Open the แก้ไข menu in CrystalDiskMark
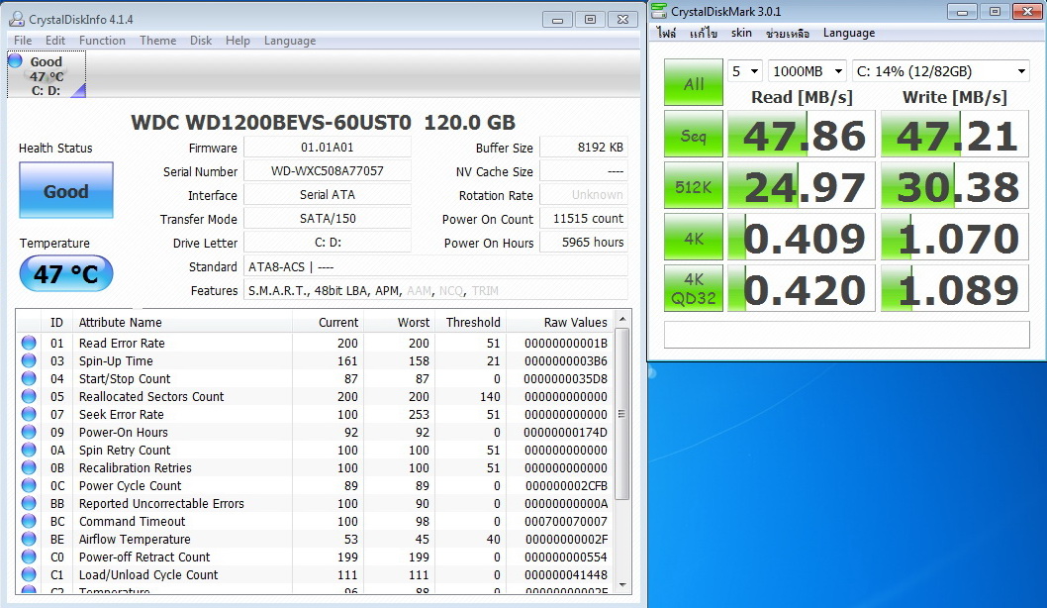The width and height of the screenshot is (1047, 608). 704,33
